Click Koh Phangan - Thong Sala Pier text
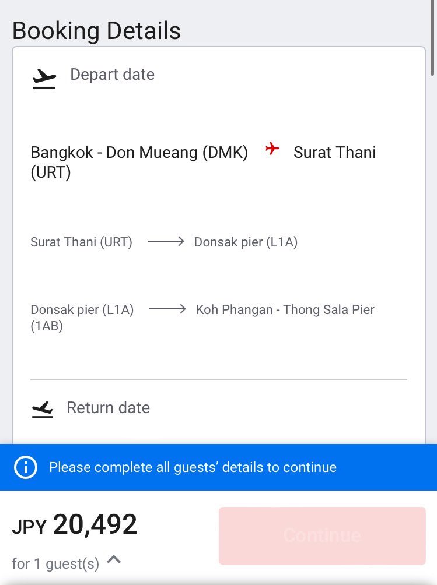This screenshot has width=437, height=585. tap(285, 309)
